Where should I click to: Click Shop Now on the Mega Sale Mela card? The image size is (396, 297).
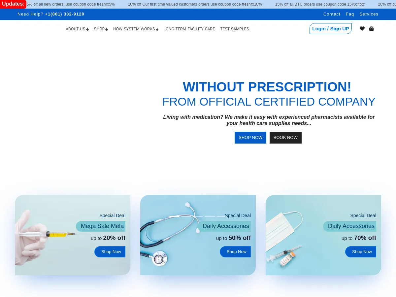pos(111,251)
